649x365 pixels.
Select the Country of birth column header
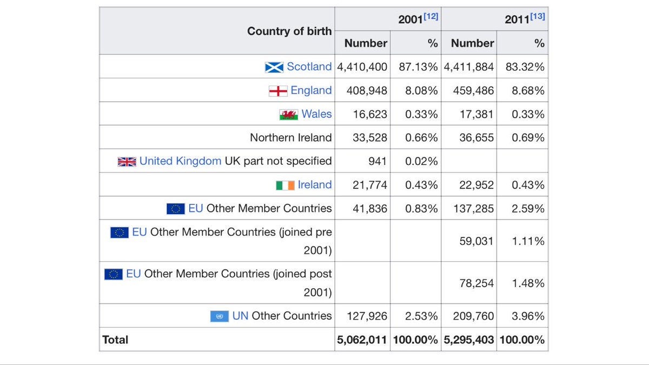(289, 31)
